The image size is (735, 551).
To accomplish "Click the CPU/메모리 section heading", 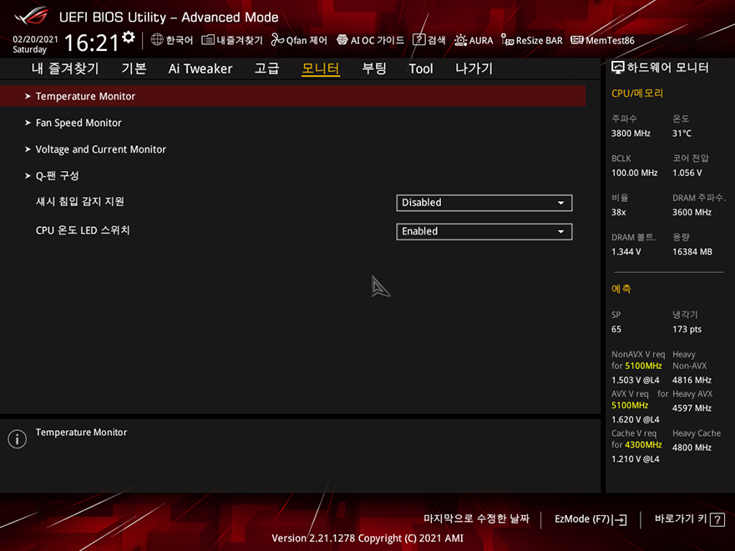I will [x=637, y=94].
